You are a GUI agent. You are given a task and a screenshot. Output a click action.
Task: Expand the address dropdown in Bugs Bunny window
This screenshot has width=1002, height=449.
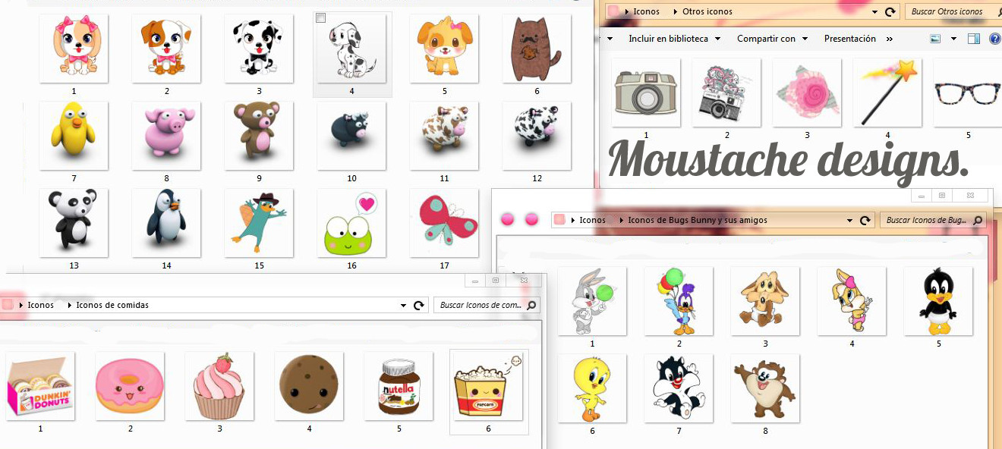pos(849,221)
